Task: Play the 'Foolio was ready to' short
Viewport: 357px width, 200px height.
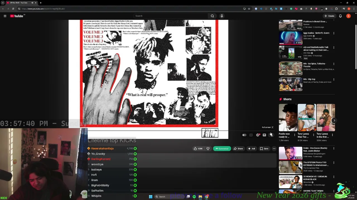Action: pos(288,117)
